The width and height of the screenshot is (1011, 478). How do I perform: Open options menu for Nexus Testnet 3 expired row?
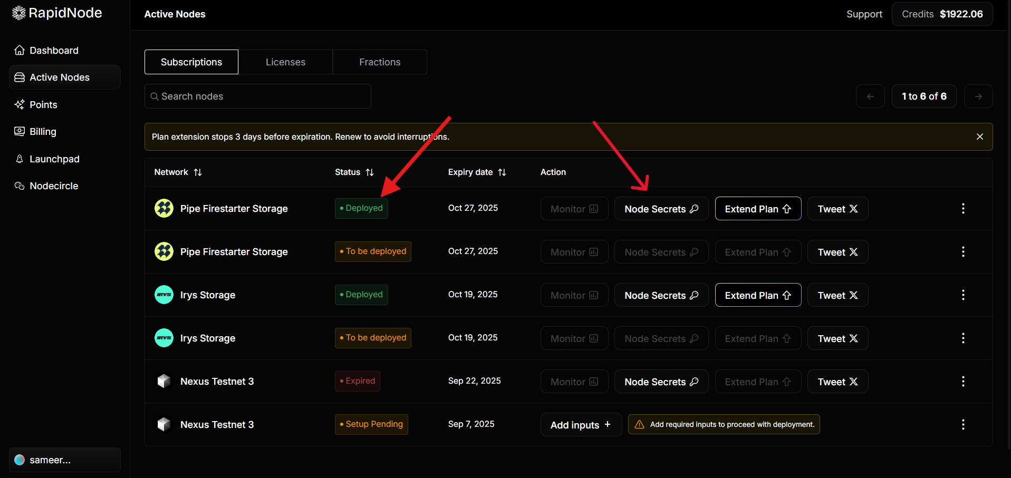click(962, 382)
